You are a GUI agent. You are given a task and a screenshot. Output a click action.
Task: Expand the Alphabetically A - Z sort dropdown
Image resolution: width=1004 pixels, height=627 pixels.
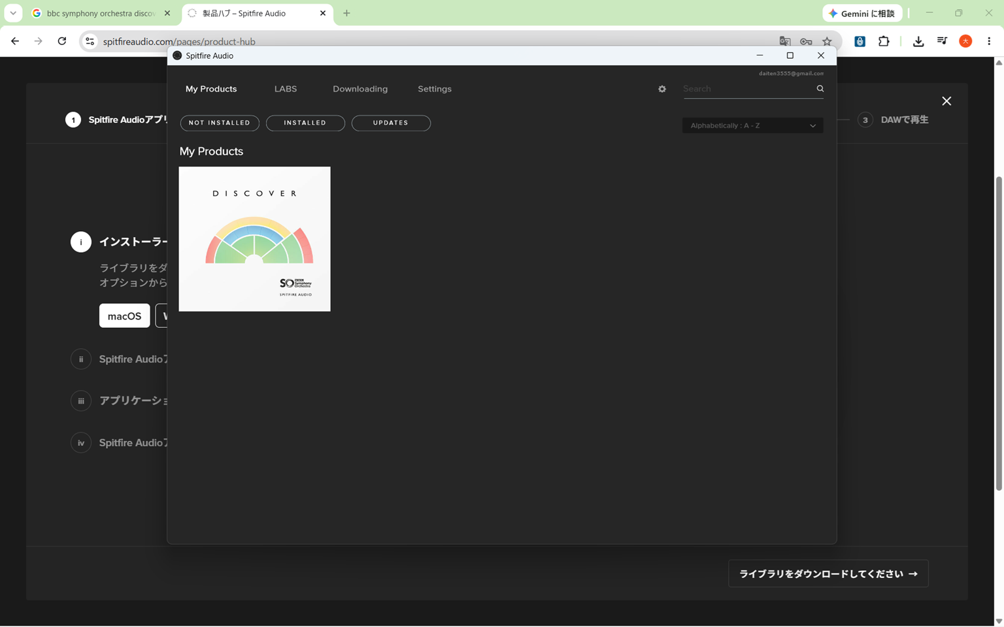click(x=752, y=125)
